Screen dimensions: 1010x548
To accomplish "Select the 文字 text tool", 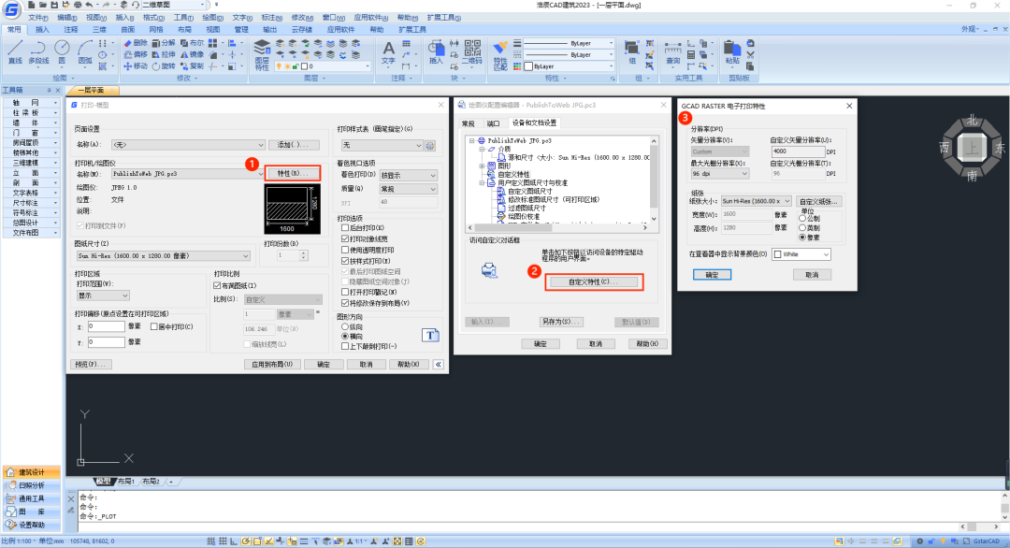I will click(x=388, y=52).
